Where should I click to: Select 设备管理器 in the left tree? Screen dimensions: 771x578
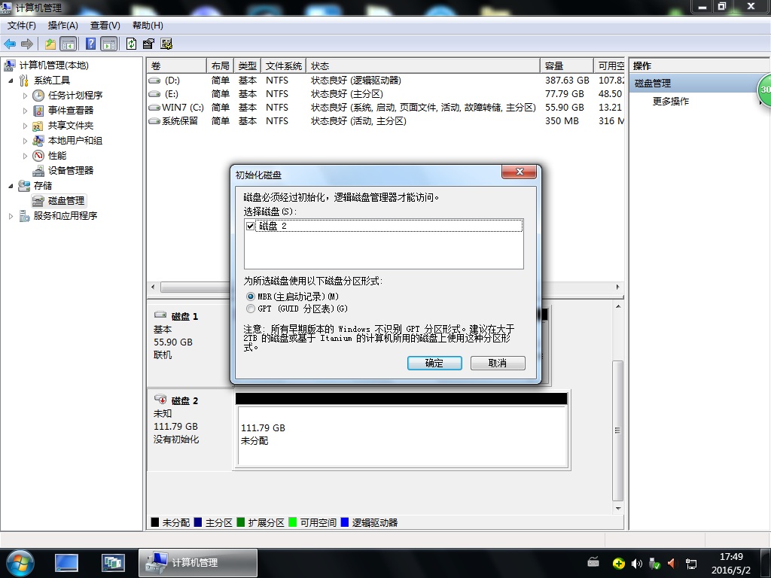pos(71,171)
